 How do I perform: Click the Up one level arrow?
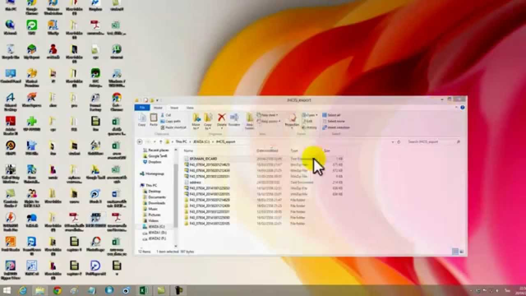(161, 142)
